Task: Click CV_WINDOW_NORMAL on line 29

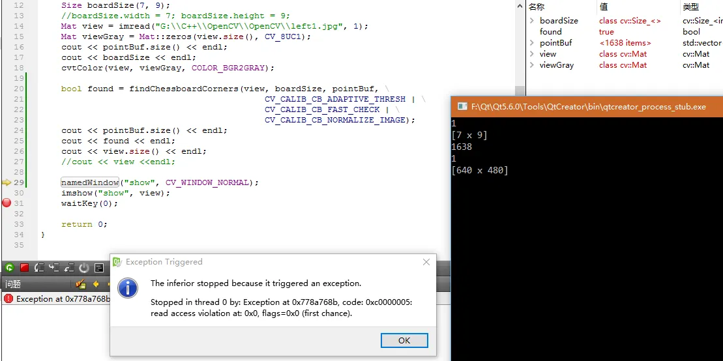Action: [x=207, y=182]
